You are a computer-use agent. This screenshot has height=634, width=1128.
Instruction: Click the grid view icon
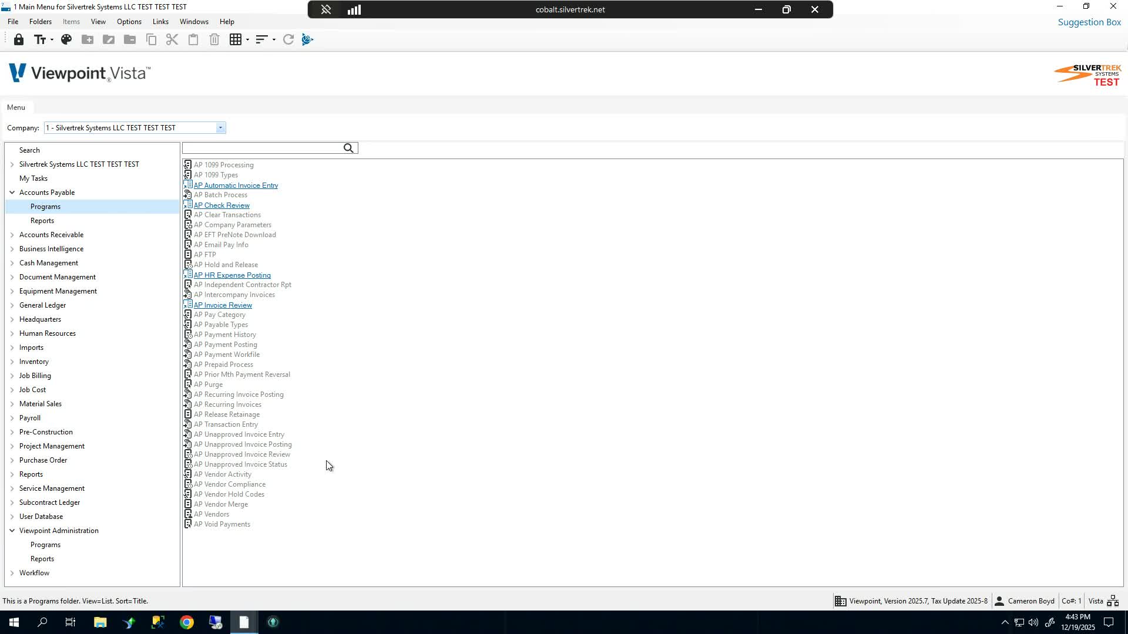point(236,39)
